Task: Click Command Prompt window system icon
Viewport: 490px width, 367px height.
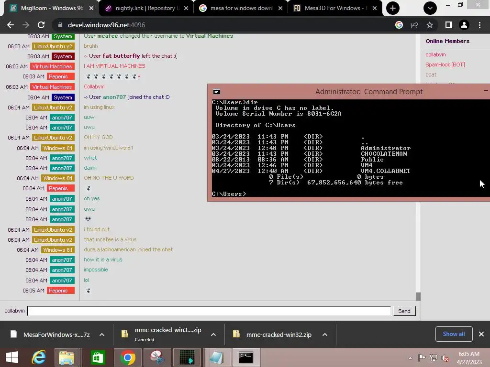Action: pos(217,92)
